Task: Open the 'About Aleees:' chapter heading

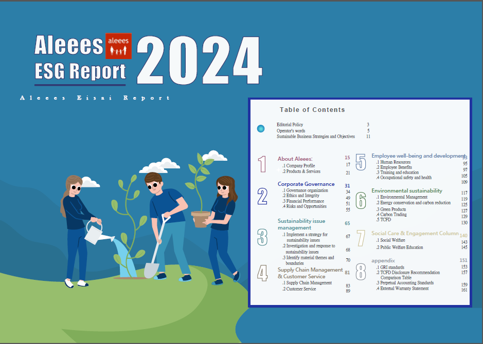Action: [295, 159]
